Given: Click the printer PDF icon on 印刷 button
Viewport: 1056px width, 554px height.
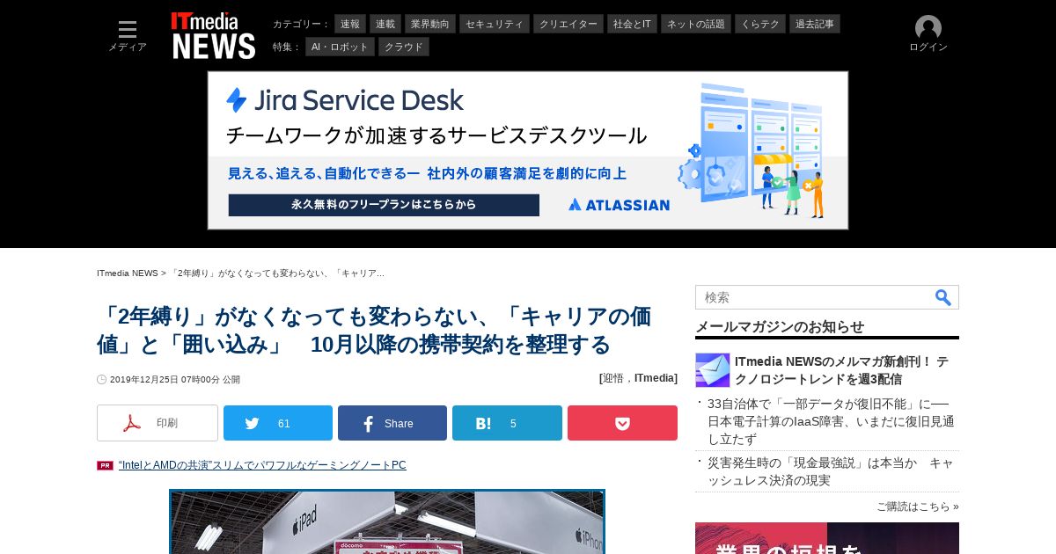Looking at the screenshot, I should point(132,423).
